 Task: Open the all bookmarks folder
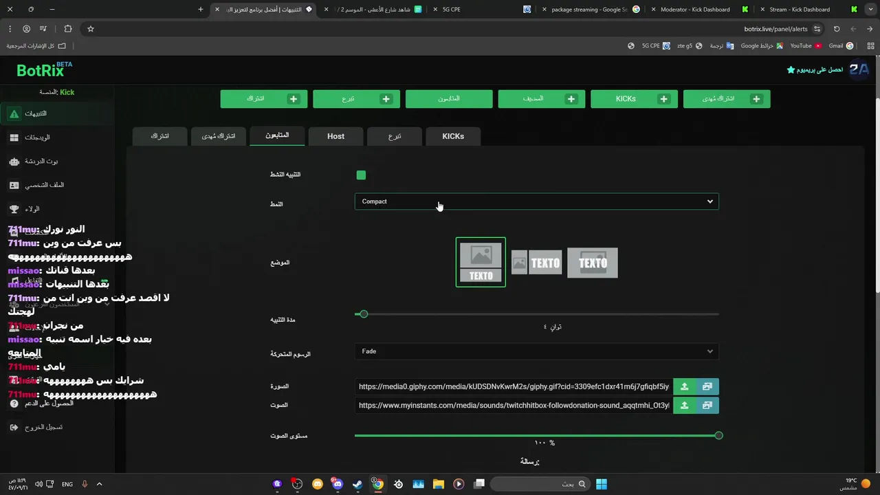pyautogui.click(x=36, y=46)
